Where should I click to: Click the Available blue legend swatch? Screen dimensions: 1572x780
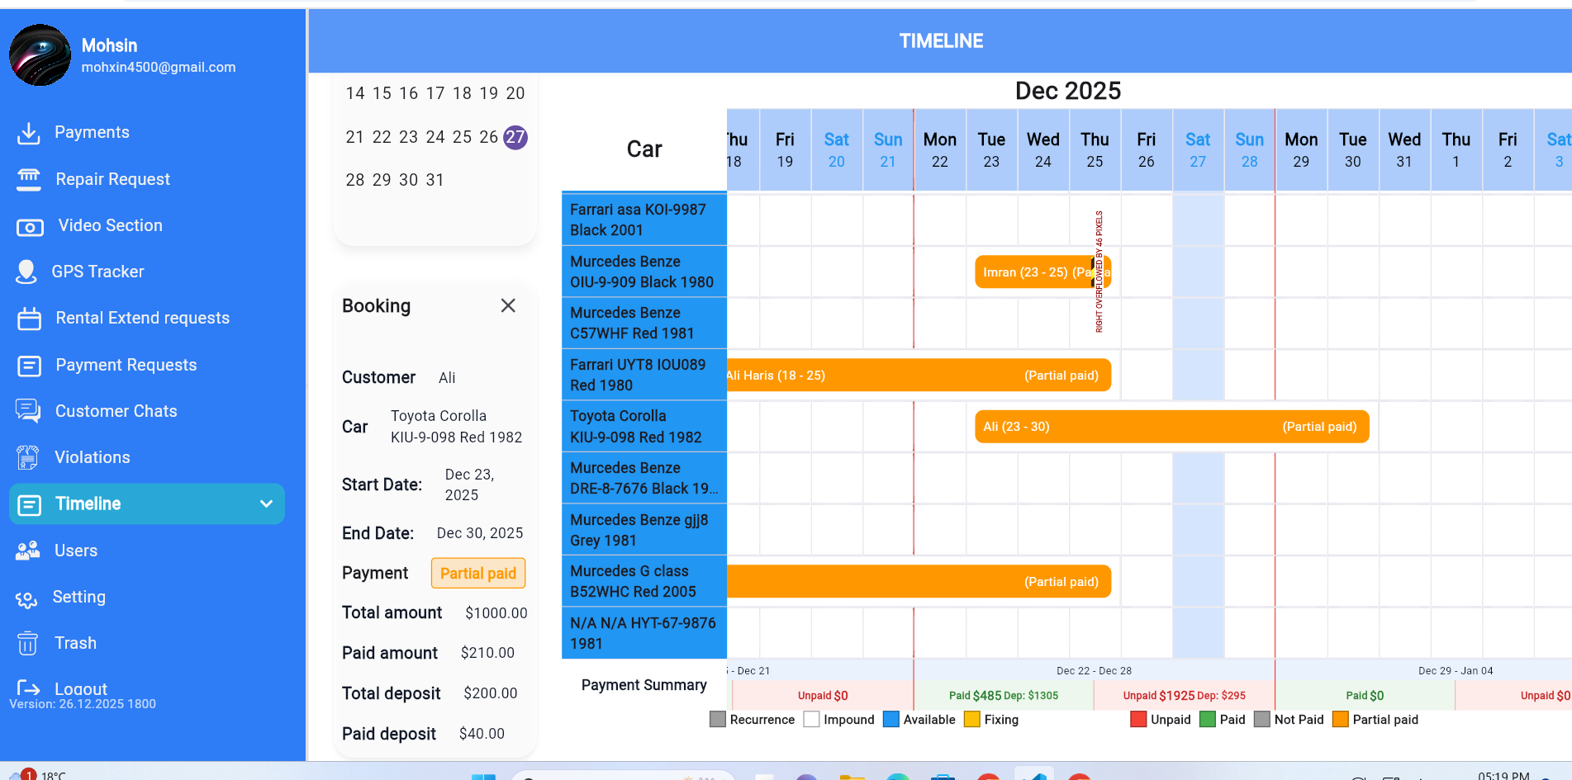(890, 720)
